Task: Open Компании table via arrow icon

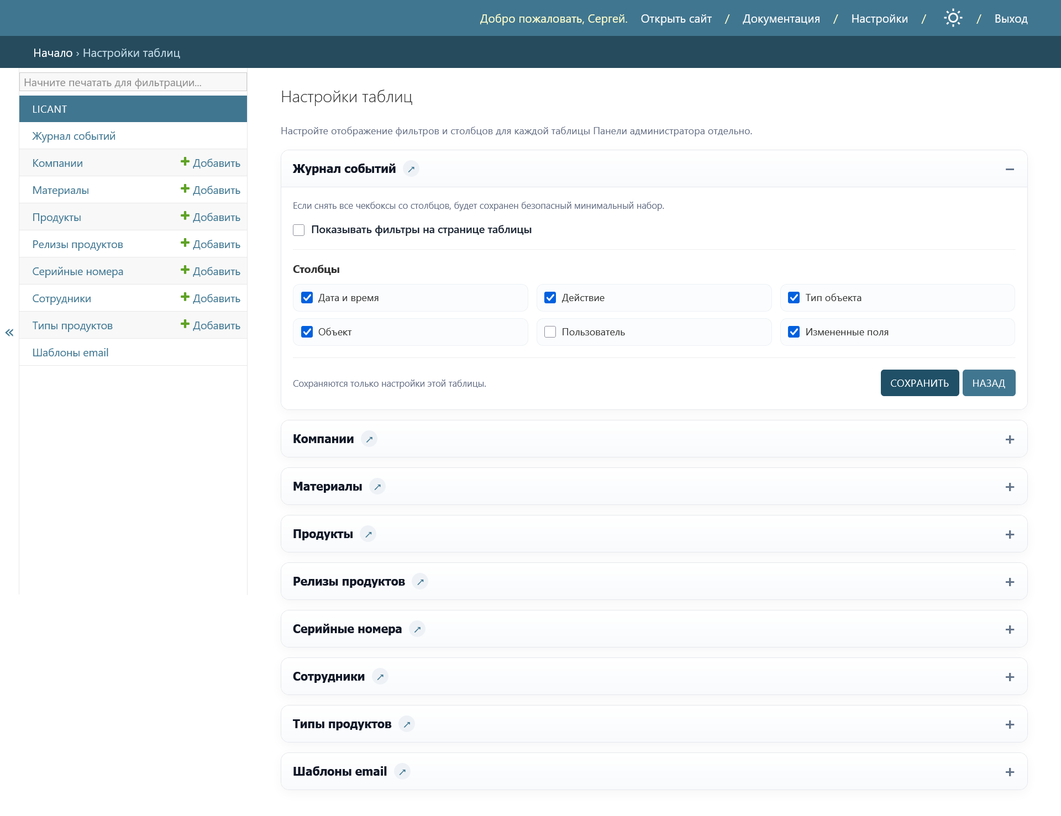Action: (369, 439)
